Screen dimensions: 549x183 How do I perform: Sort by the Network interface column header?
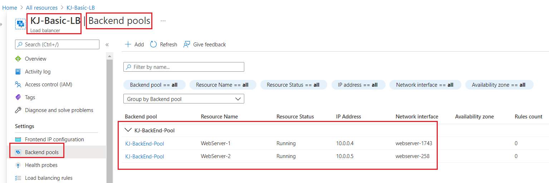(x=417, y=117)
